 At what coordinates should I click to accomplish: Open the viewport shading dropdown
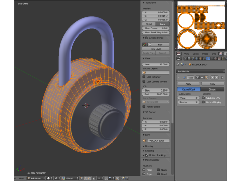pyautogui.click(x=50, y=178)
